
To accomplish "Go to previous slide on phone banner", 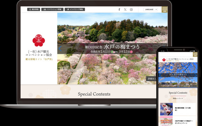I will (x=160, y=75).
